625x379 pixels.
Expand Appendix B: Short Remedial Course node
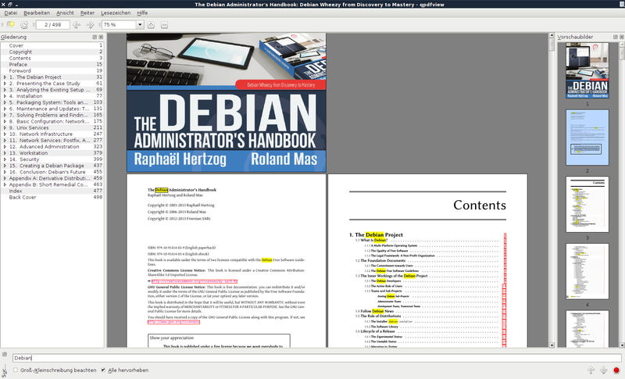[x=5, y=185]
